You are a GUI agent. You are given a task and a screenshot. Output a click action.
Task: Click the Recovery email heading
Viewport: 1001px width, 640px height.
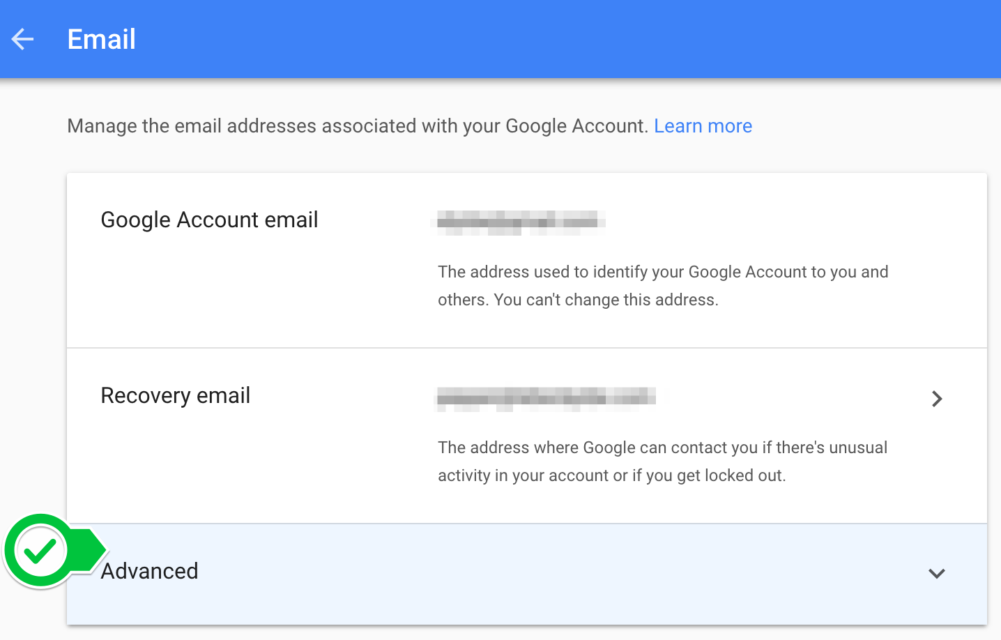(x=176, y=396)
